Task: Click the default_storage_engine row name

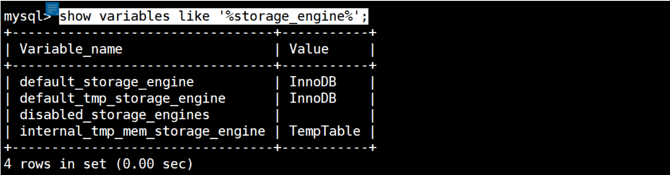Action: 107,82
